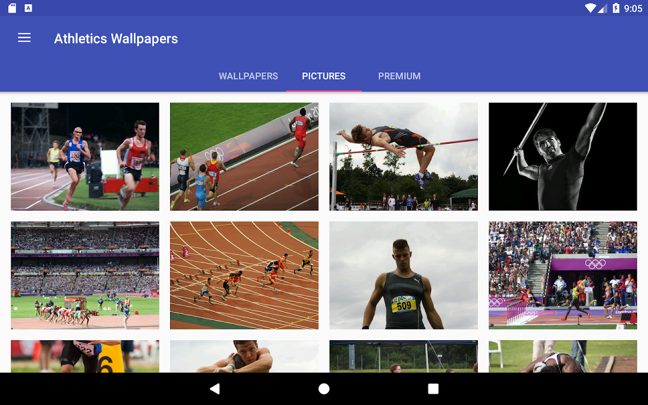Open the sprinters leaving starting blocks picture
The width and height of the screenshot is (648, 405).
[245, 275]
